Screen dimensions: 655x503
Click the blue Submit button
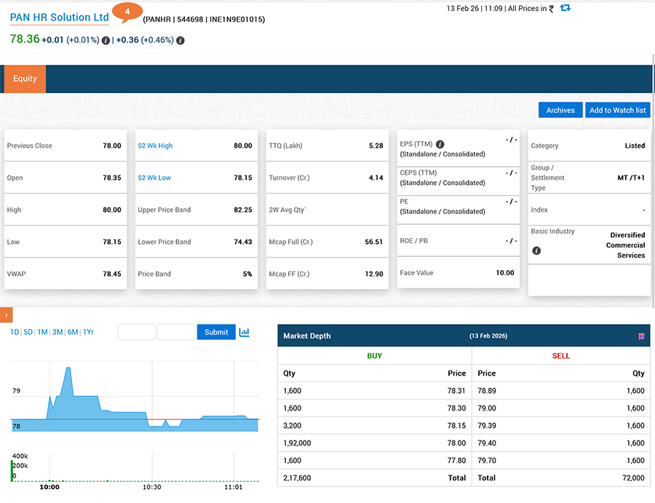[x=216, y=332]
